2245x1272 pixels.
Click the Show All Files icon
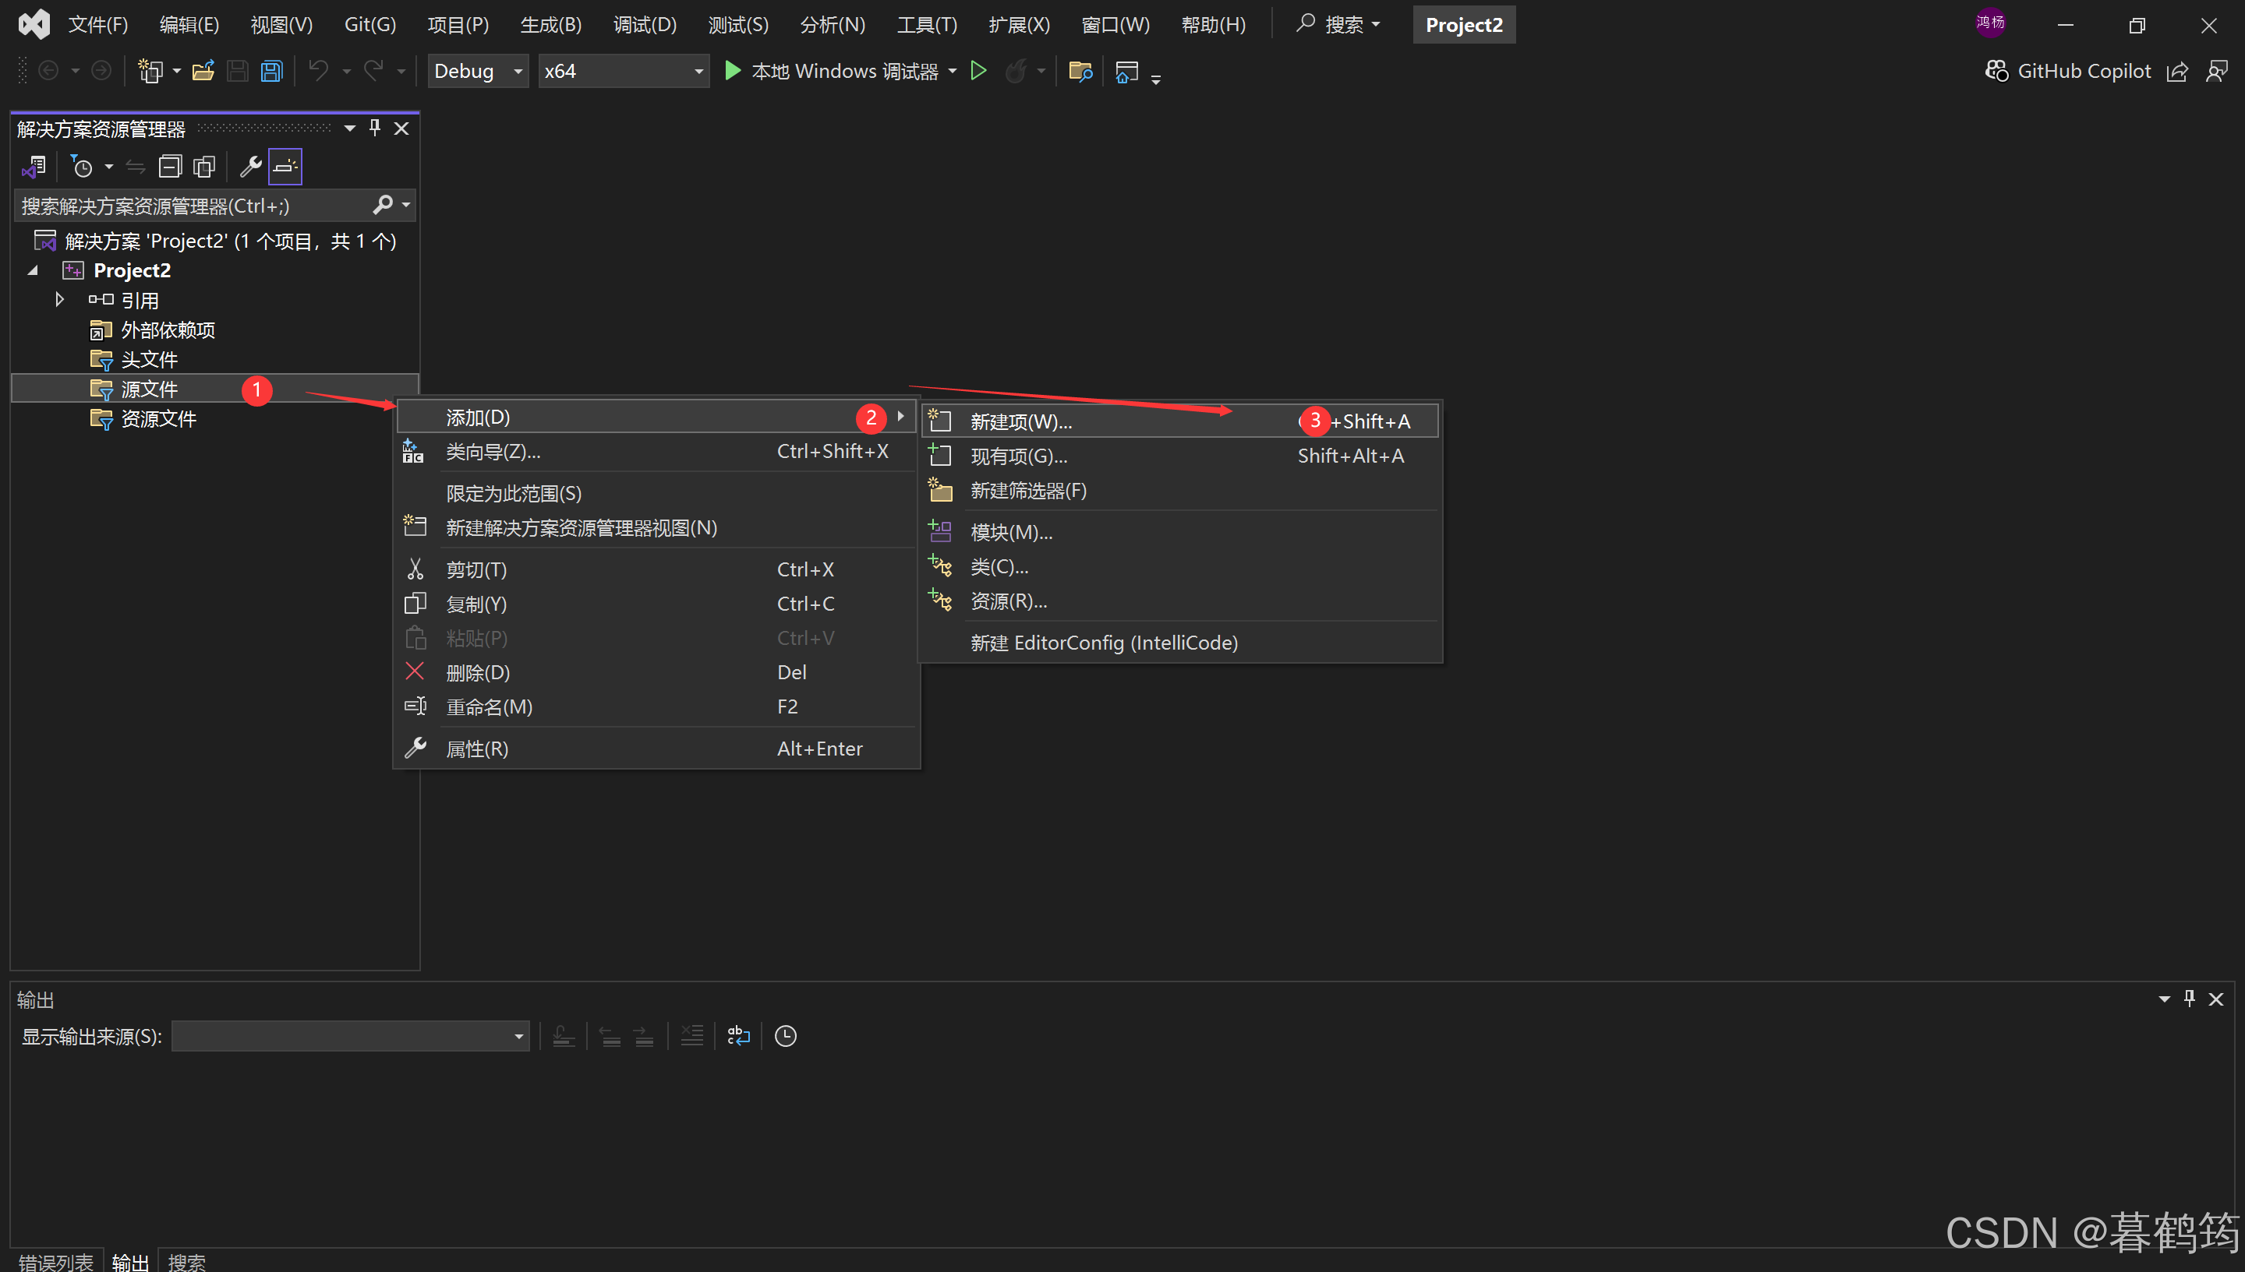203,166
